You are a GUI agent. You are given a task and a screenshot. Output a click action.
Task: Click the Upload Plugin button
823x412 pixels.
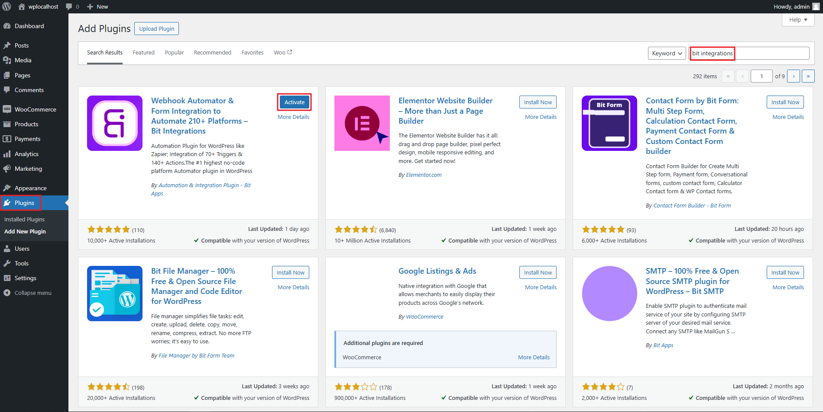(156, 29)
